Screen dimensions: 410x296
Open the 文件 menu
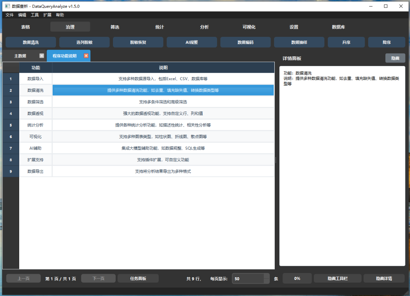point(9,15)
